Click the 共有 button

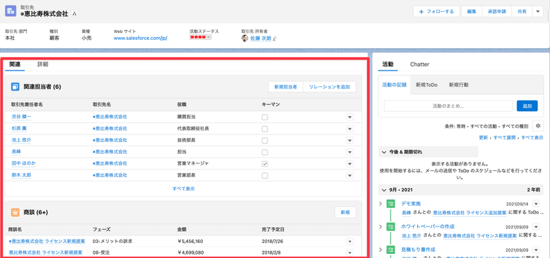(522, 12)
